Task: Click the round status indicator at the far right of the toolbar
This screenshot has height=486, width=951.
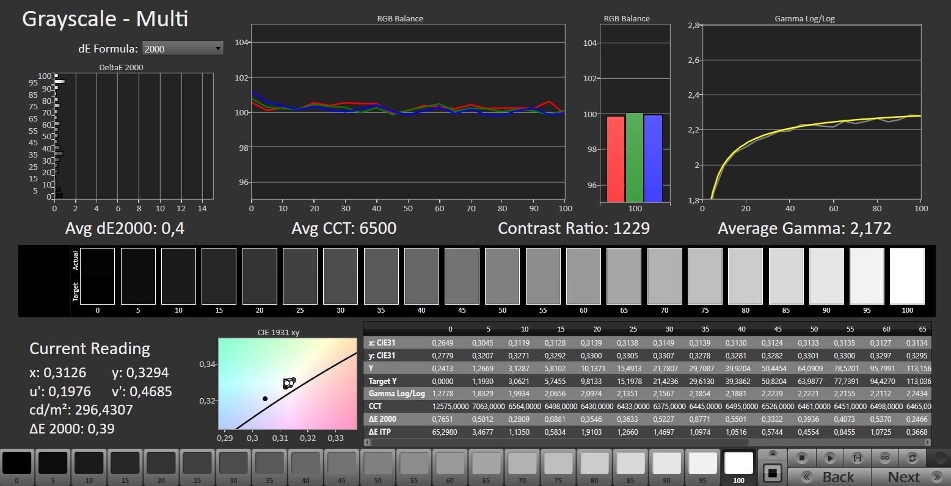Action: click(x=941, y=457)
